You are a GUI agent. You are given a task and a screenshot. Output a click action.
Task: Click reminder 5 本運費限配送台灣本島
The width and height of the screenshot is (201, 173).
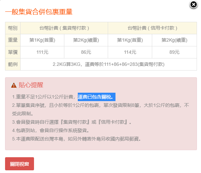76,139
